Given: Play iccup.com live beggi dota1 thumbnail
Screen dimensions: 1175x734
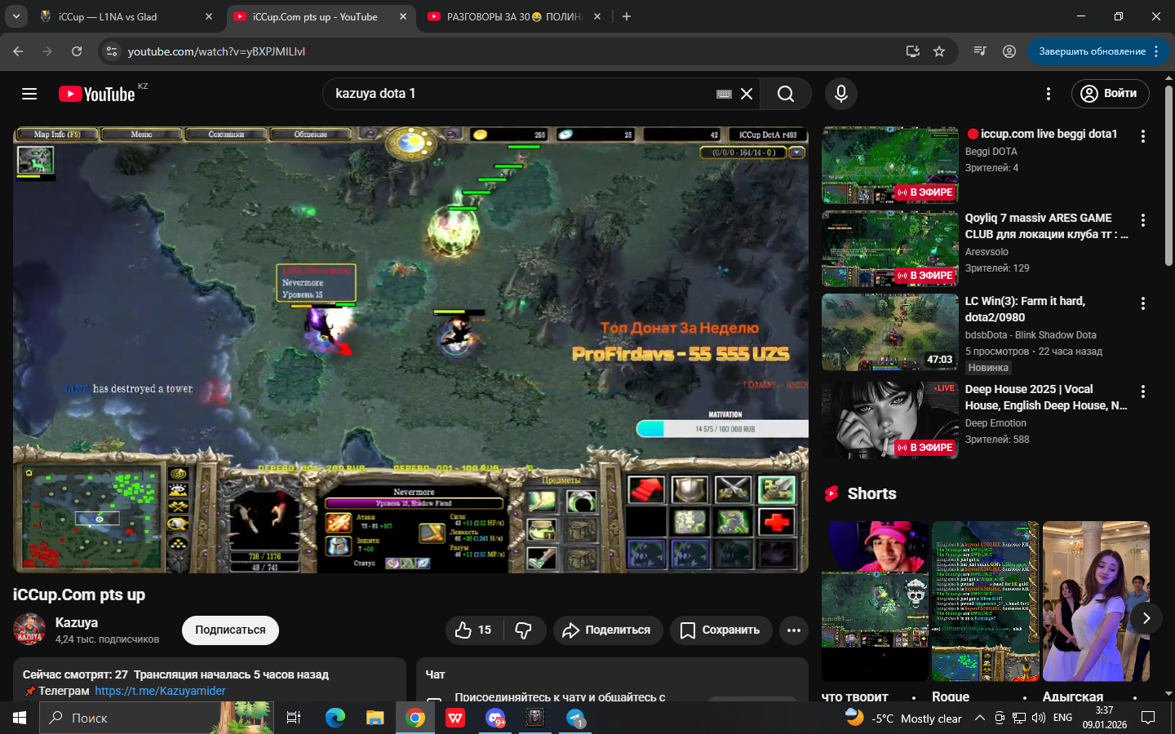Looking at the screenshot, I should [890, 165].
